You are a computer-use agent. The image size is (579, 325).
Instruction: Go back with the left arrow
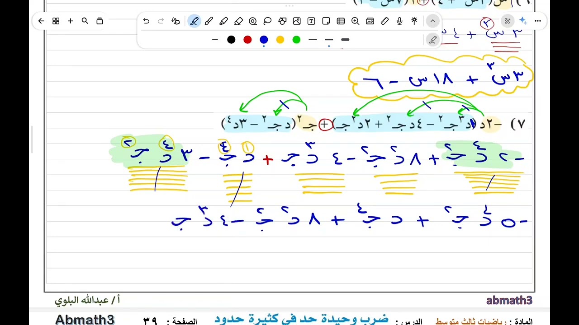[41, 21]
